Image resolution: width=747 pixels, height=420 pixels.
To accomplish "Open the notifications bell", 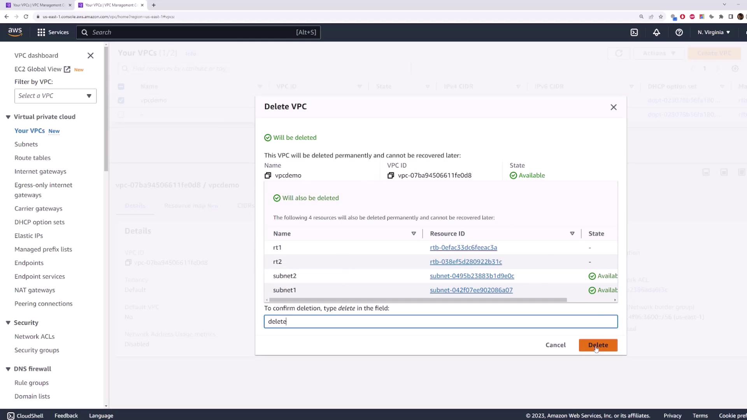I will (x=656, y=32).
